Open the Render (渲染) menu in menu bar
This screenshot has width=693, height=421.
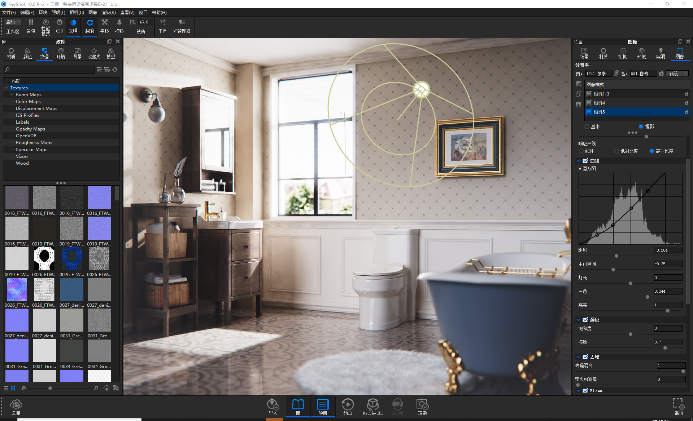tap(108, 13)
